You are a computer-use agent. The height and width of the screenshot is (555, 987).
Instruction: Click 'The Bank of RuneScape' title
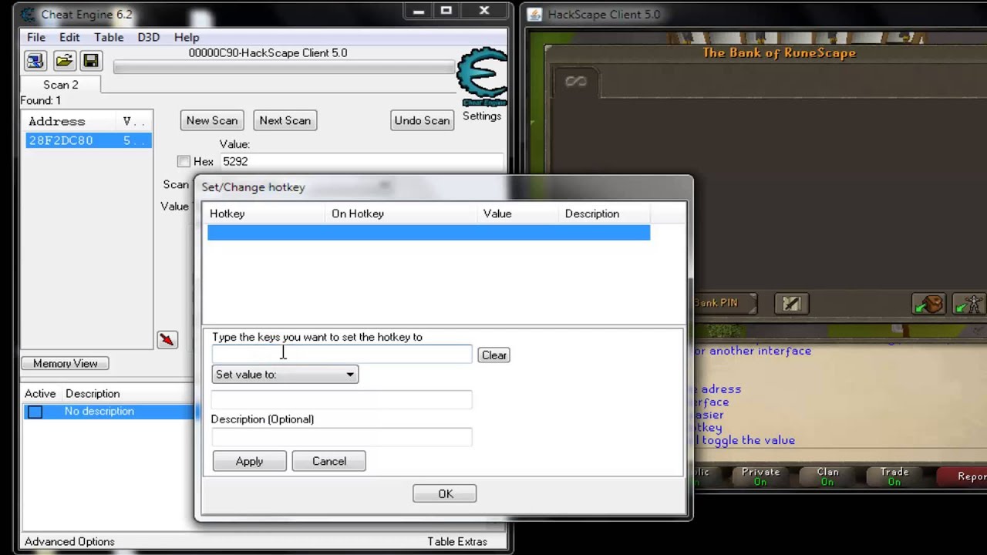(x=779, y=52)
